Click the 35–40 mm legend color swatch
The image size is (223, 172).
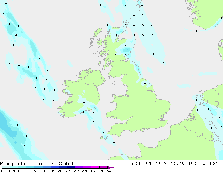coord(87,167)
